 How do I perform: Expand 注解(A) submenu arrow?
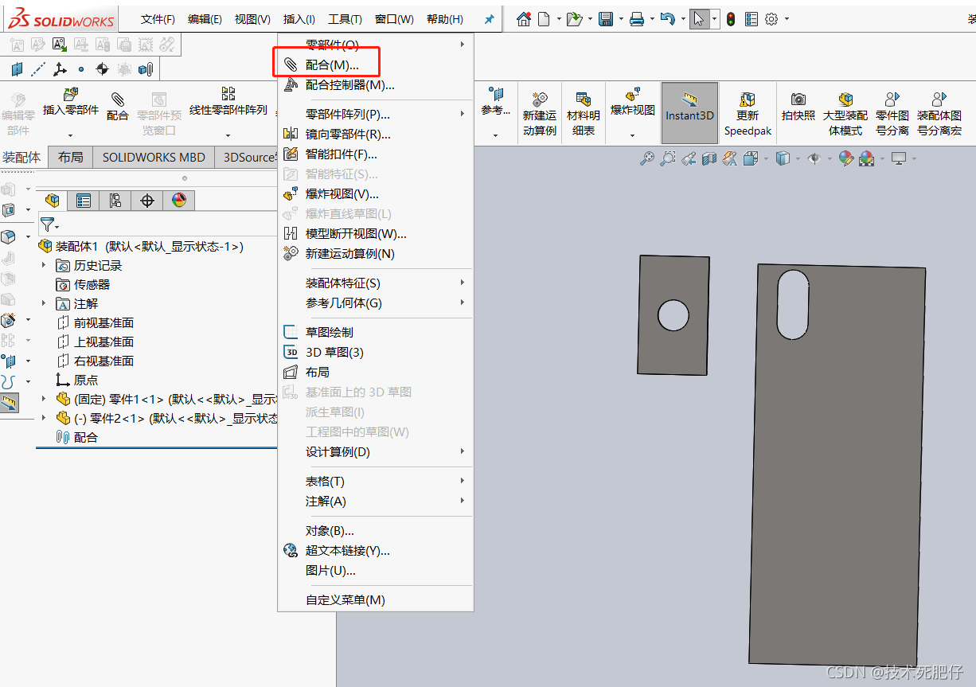(462, 501)
